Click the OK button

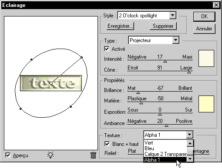tap(204, 16)
